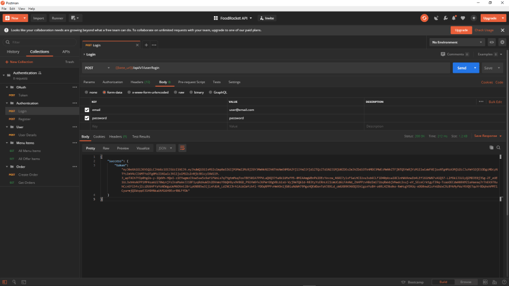Screen dimensions: 509x286
Task: Uncheck the email form field
Action: click(87, 110)
